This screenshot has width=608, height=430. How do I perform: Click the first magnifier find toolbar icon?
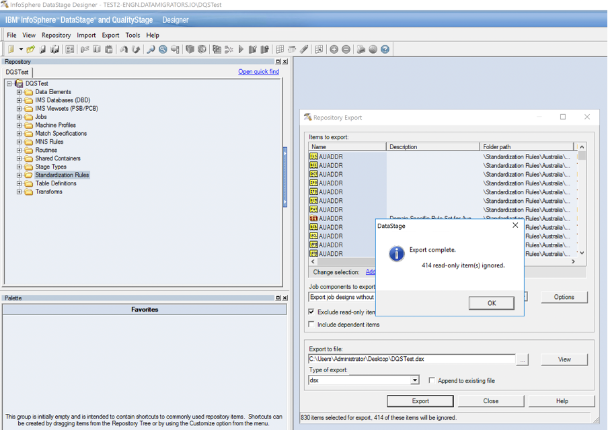(151, 49)
